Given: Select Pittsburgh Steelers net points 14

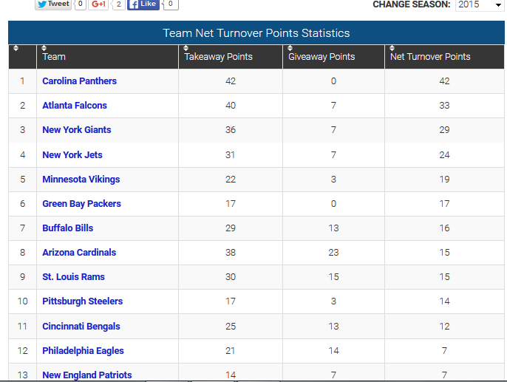Looking at the screenshot, I should point(444,301).
